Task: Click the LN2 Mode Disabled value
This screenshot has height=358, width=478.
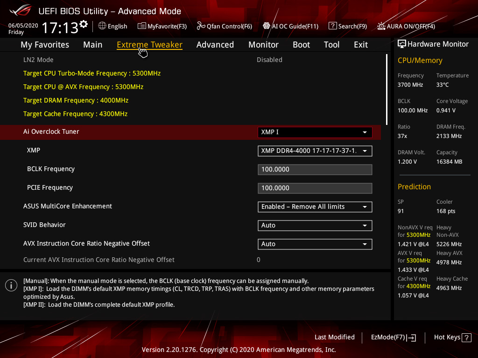Action: 269,60
